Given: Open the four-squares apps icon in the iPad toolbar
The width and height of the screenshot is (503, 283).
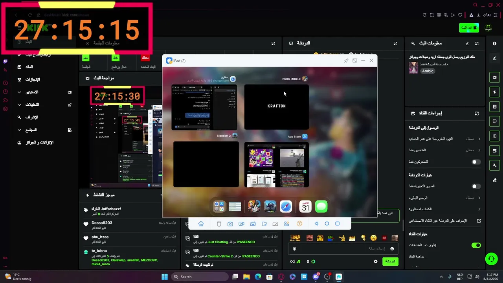Looking at the screenshot, I should (286, 224).
